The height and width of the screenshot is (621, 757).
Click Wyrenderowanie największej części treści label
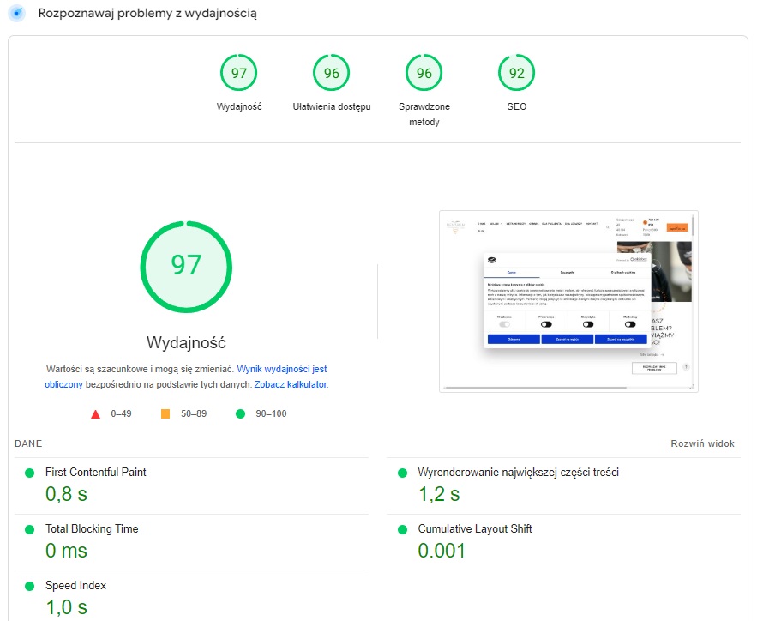pyautogui.click(x=519, y=472)
